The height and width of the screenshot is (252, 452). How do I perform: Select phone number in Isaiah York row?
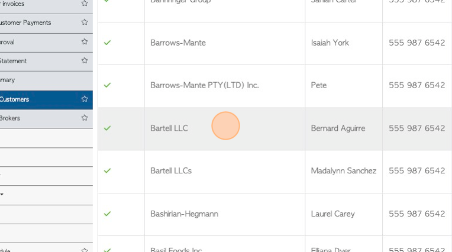[417, 43]
